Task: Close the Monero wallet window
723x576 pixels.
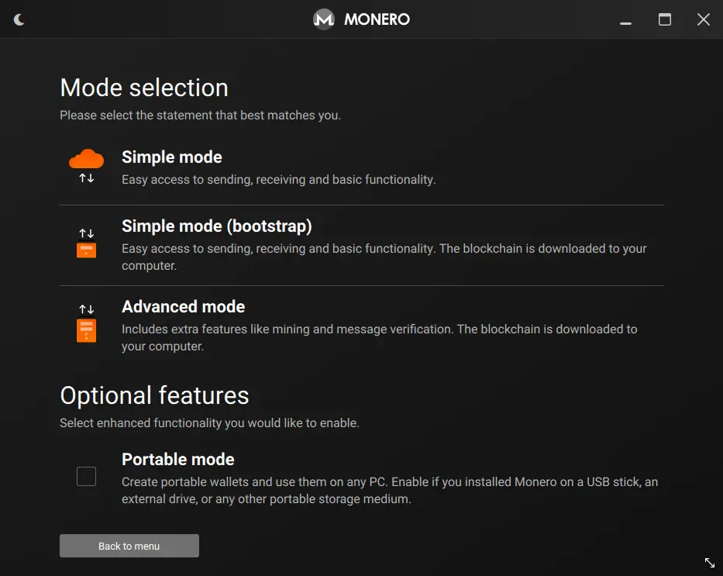Action: 703,20
